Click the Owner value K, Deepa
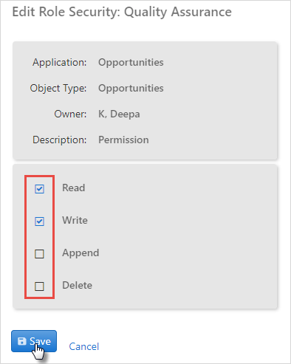Screen dimensions: 291x364 (119, 114)
